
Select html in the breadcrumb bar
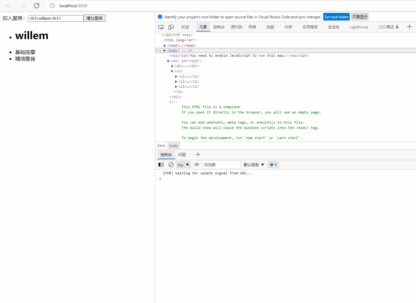(x=161, y=146)
